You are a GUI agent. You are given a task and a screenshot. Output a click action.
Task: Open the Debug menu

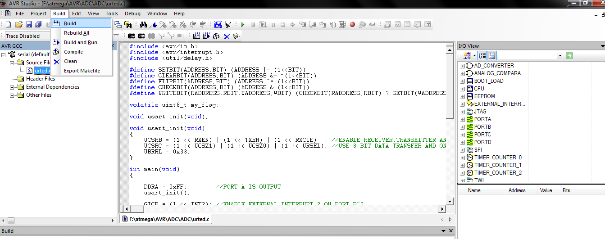coord(132,14)
